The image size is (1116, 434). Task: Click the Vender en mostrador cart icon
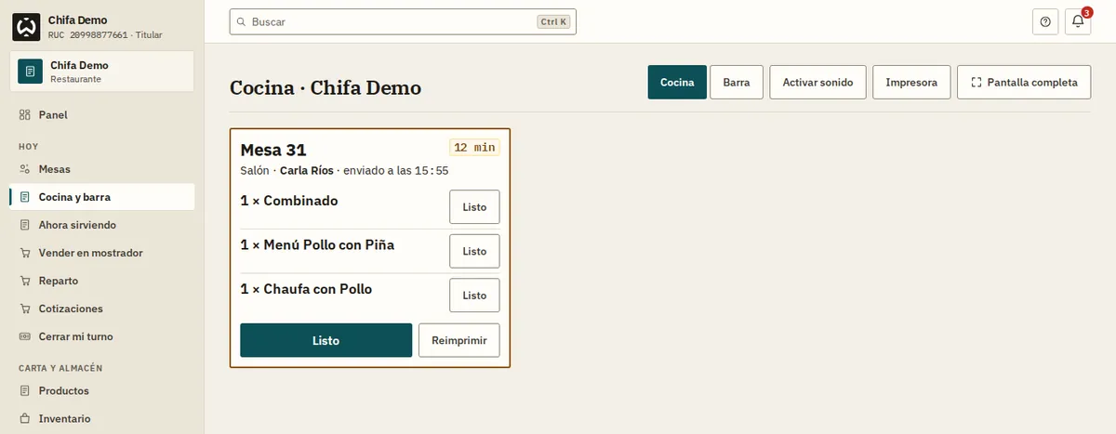pos(24,253)
